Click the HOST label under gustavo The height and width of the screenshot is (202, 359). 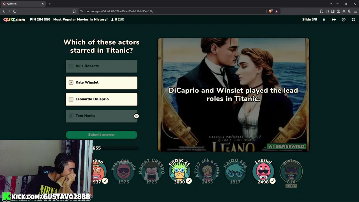coord(291,186)
